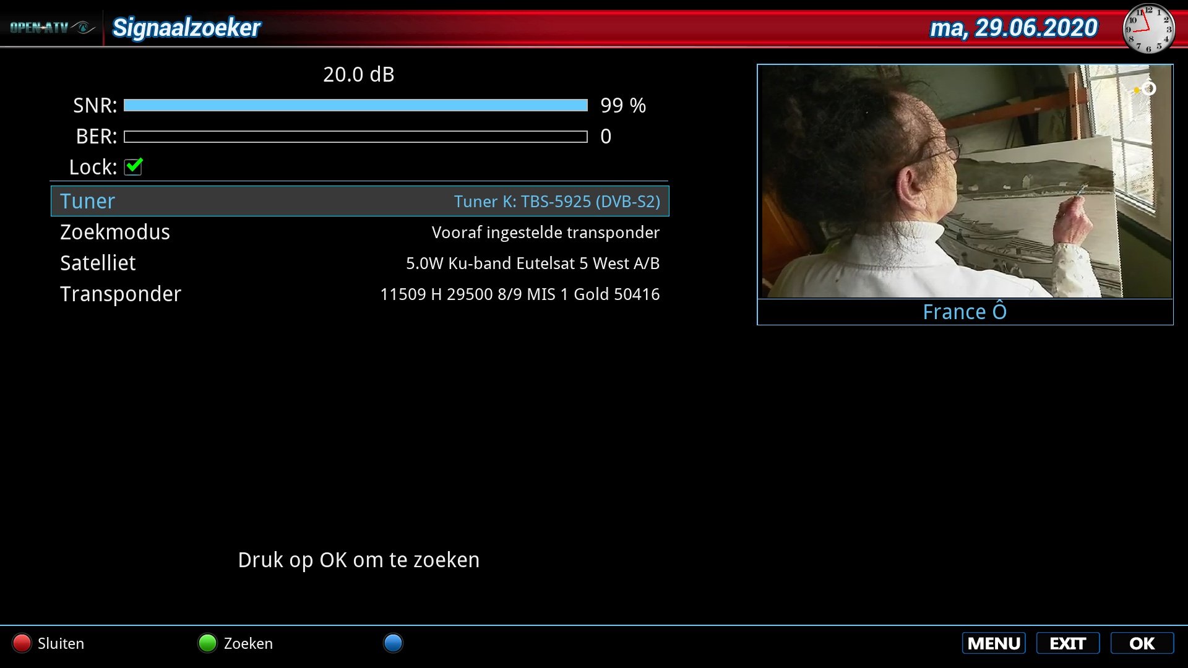Change Zoekmodus from Vooraf ingestelde transponder
The height and width of the screenshot is (668, 1188).
click(545, 233)
